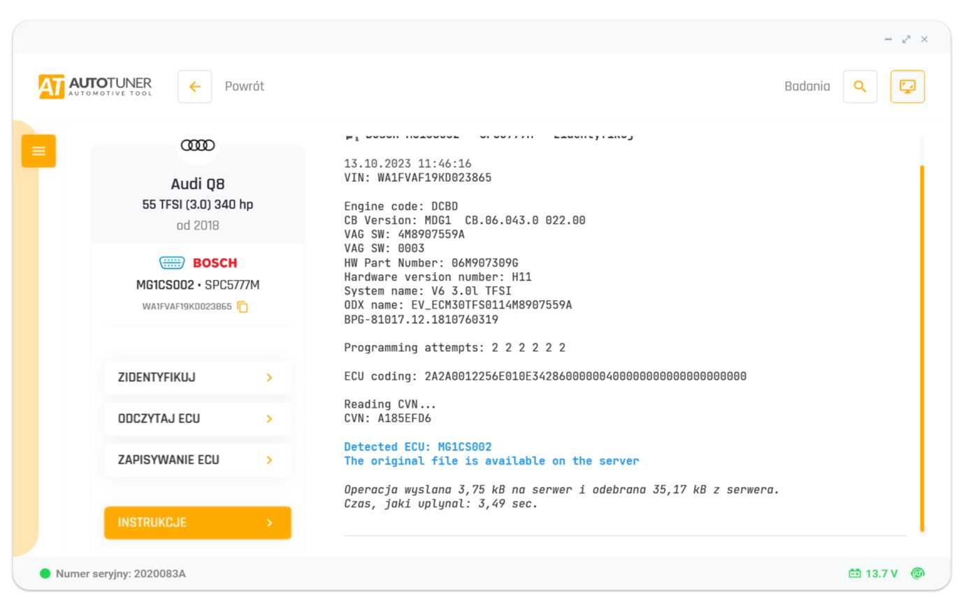Select the ZIDENTYFIKUJ option
The width and height of the screenshot is (961, 612).
click(x=198, y=378)
